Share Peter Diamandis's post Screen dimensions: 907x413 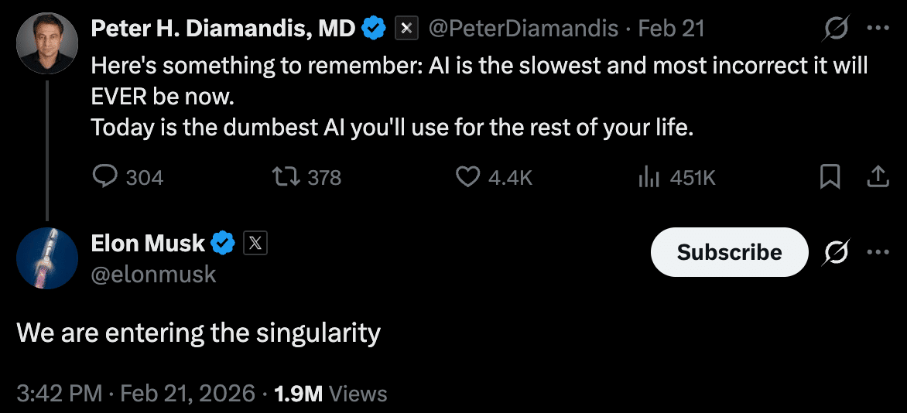click(877, 178)
